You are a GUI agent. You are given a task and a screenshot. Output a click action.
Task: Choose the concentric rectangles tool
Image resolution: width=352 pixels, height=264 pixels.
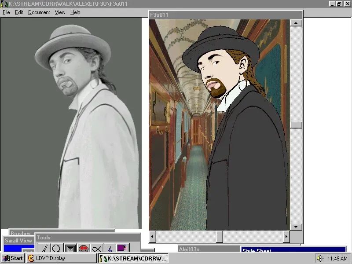[70, 249]
